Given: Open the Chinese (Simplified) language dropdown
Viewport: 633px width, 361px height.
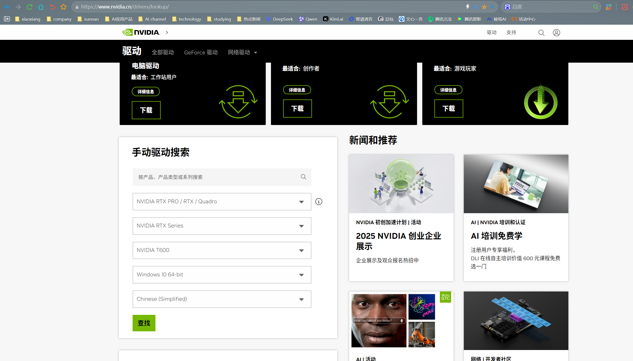Looking at the screenshot, I should [x=222, y=299].
